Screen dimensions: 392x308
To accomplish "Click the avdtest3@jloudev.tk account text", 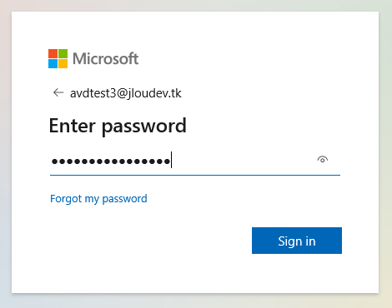I will [126, 93].
